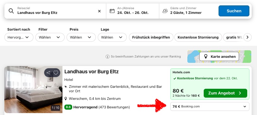
Task: Click the blue Suchen button
Action: (x=234, y=11)
